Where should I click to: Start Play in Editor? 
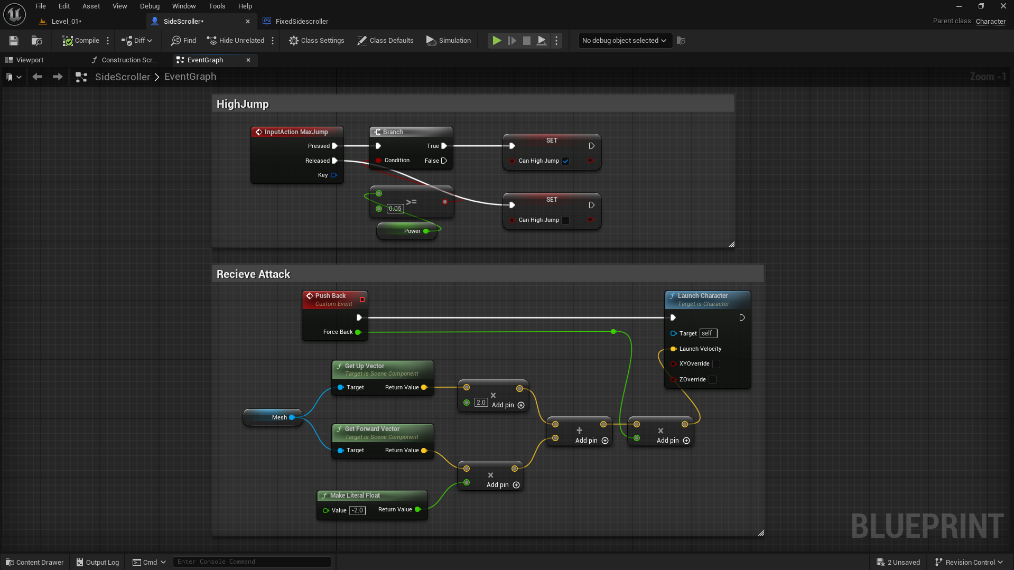coord(497,41)
